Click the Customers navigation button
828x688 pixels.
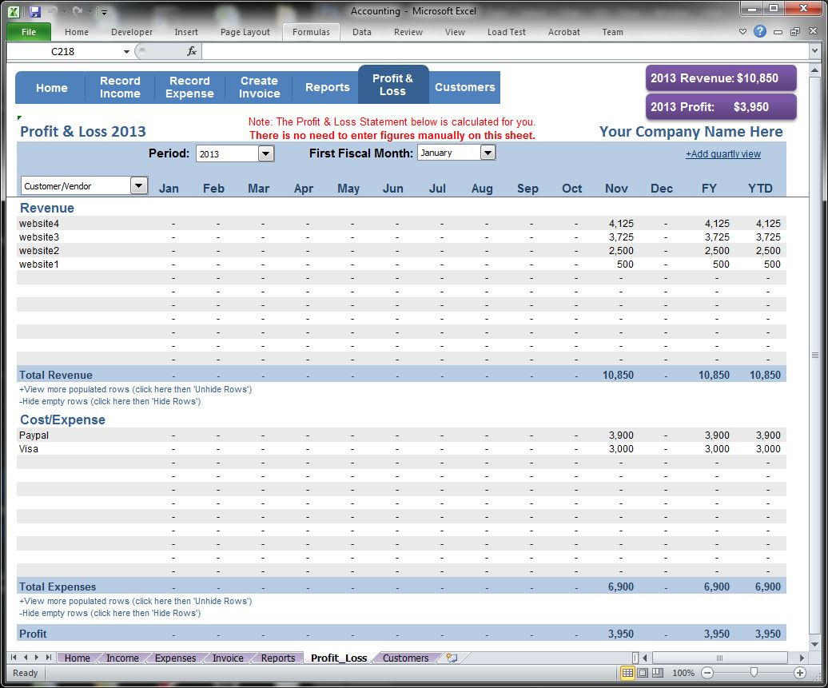(x=464, y=87)
